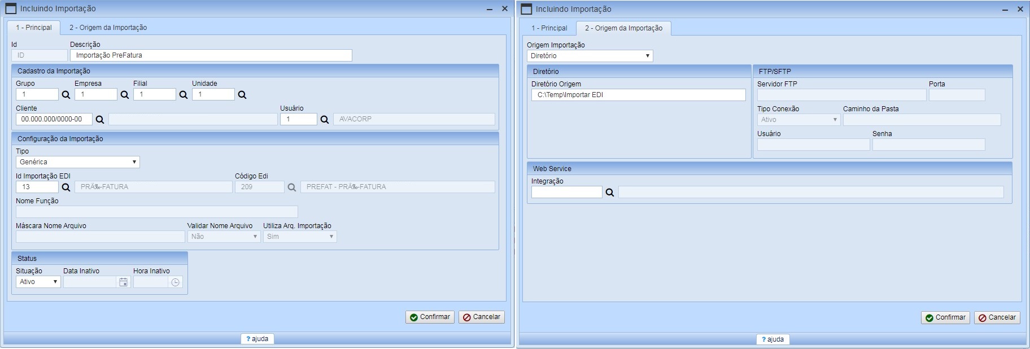Expand the Tipo dropdown showing Genérica

78,162
